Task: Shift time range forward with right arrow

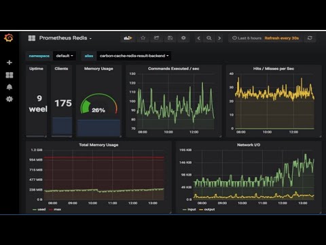Action: coord(219,38)
